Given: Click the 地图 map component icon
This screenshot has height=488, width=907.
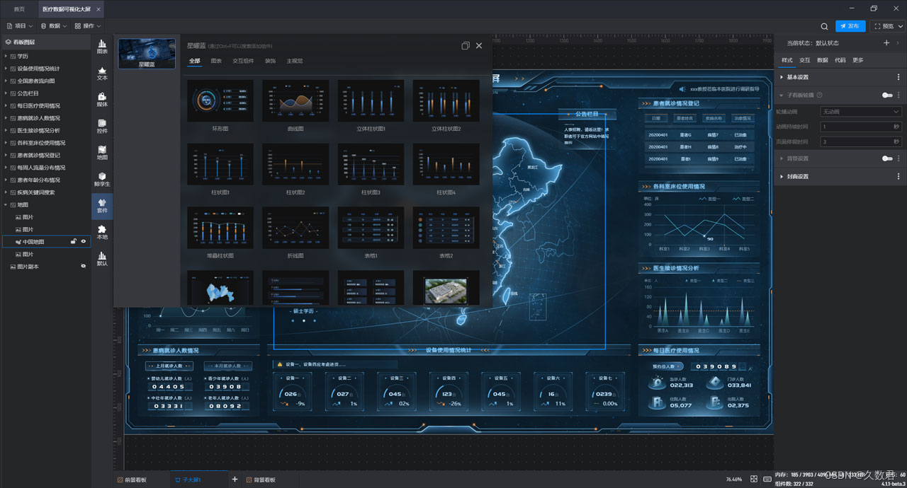Looking at the screenshot, I should tap(102, 152).
